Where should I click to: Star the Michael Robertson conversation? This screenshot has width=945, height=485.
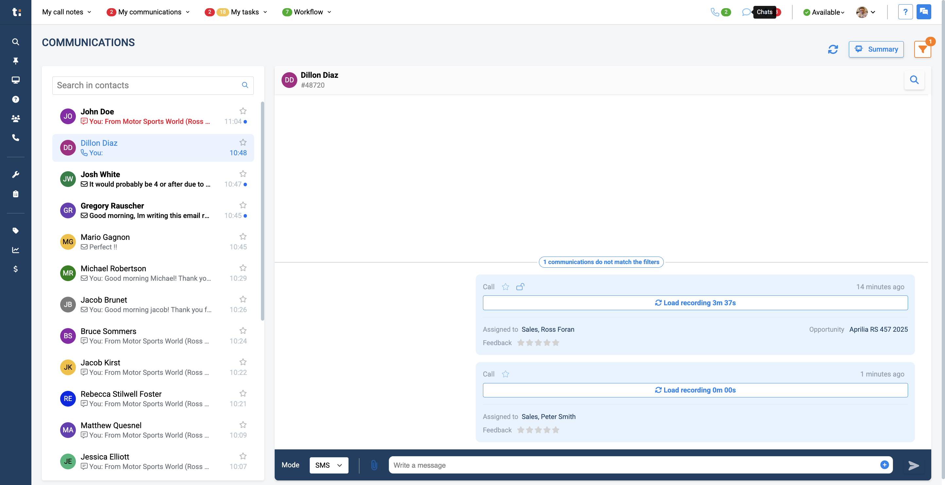tap(243, 268)
